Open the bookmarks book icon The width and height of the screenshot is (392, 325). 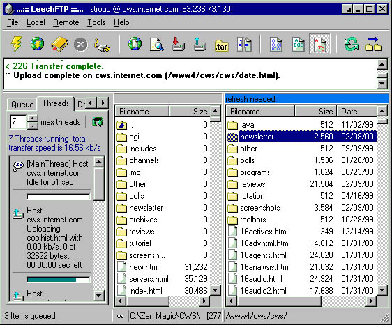59,44
